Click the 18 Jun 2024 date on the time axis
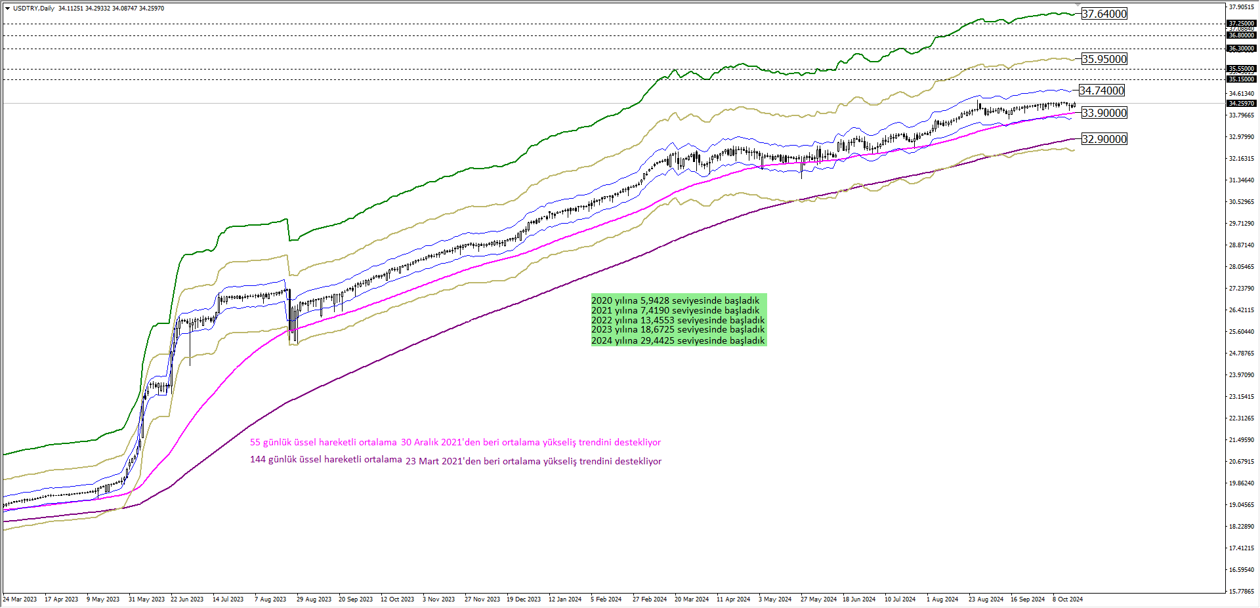This screenshot has width=1260, height=608. pyautogui.click(x=859, y=599)
